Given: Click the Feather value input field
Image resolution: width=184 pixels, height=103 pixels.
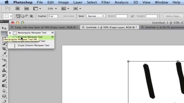Looking at the screenshot, I should [53, 16].
